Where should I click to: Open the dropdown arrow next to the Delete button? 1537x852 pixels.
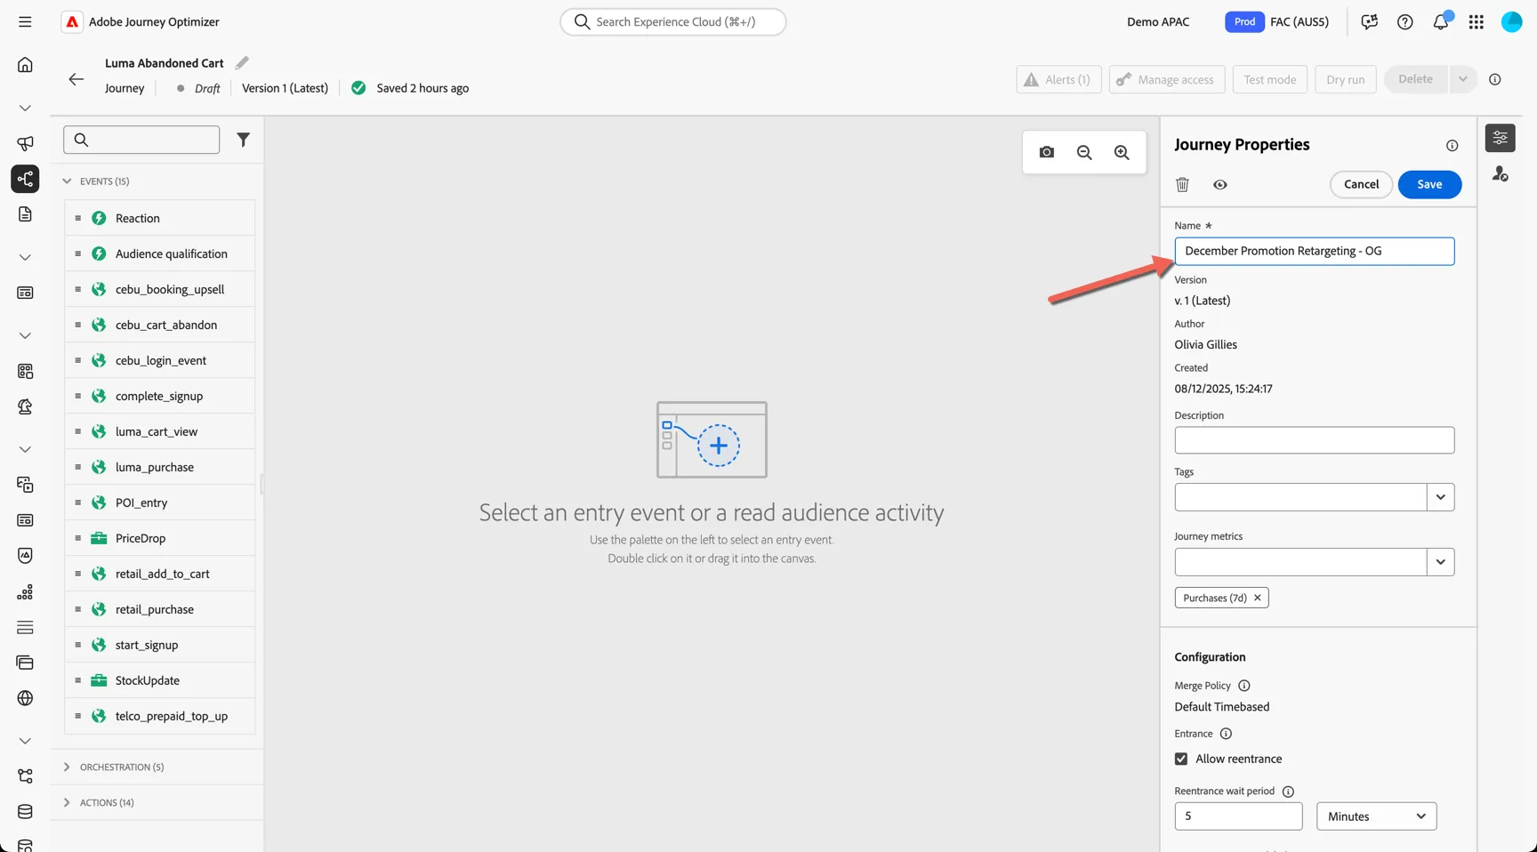pyautogui.click(x=1462, y=79)
